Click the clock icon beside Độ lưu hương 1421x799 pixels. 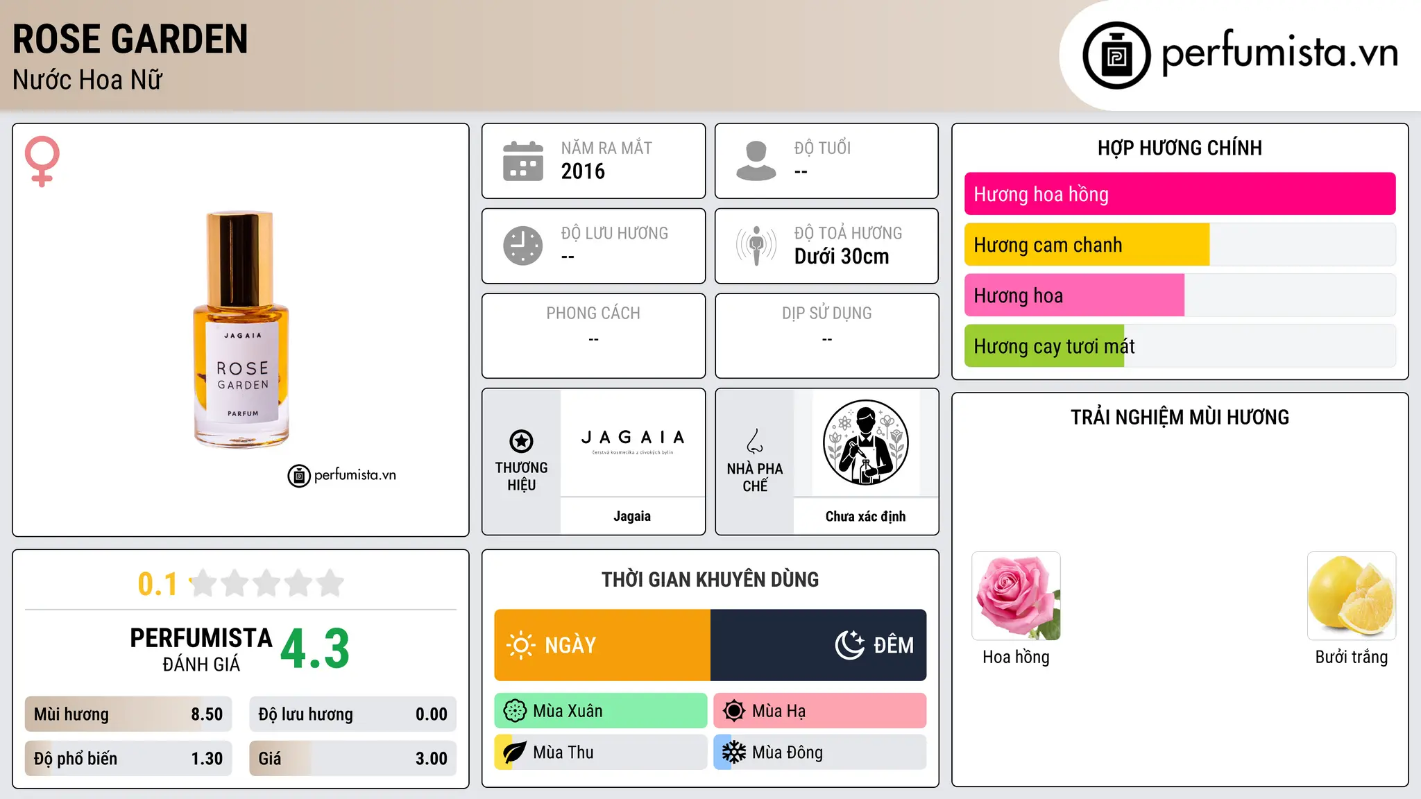coord(523,246)
